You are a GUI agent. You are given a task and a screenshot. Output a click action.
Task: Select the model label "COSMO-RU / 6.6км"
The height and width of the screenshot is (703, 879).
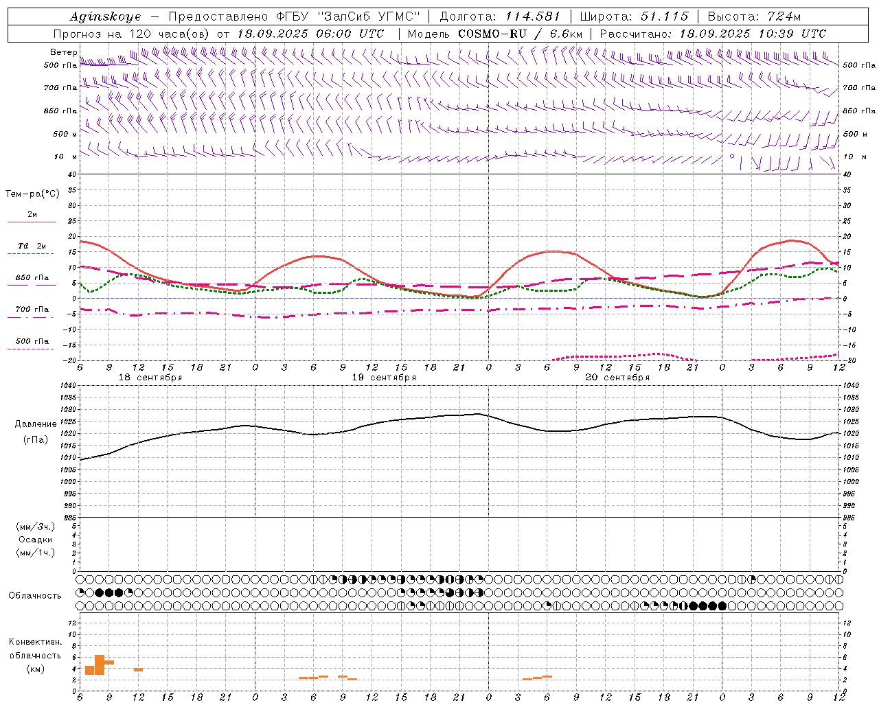tap(521, 34)
